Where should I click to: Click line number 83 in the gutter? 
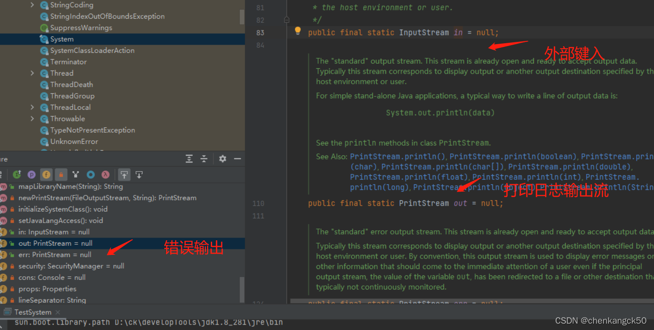point(260,33)
